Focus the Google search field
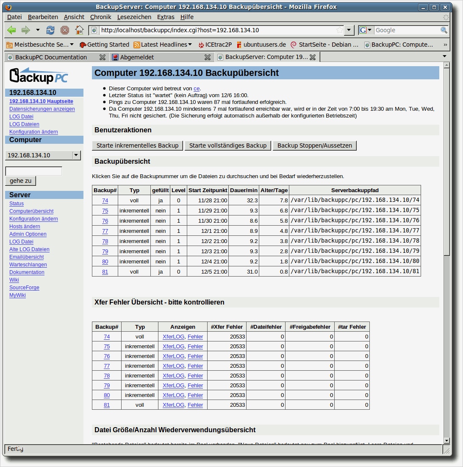Image resolution: width=463 pixels, height=467 pixels. [x=407, y=30]
